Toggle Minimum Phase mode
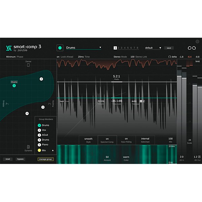This screenshot has height=202, width=202. [15, 57]
